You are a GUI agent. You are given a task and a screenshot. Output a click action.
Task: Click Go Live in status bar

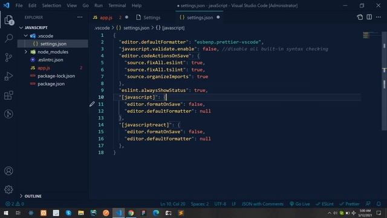(300, 204)
